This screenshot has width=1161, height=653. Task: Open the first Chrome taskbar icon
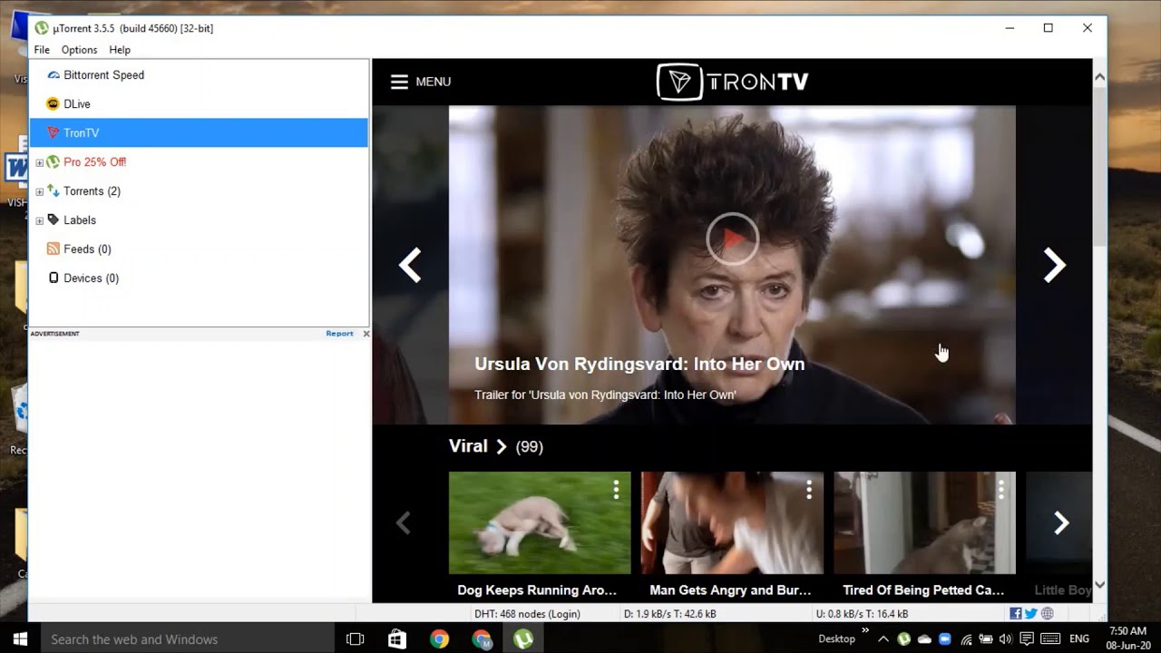[439, 639]
